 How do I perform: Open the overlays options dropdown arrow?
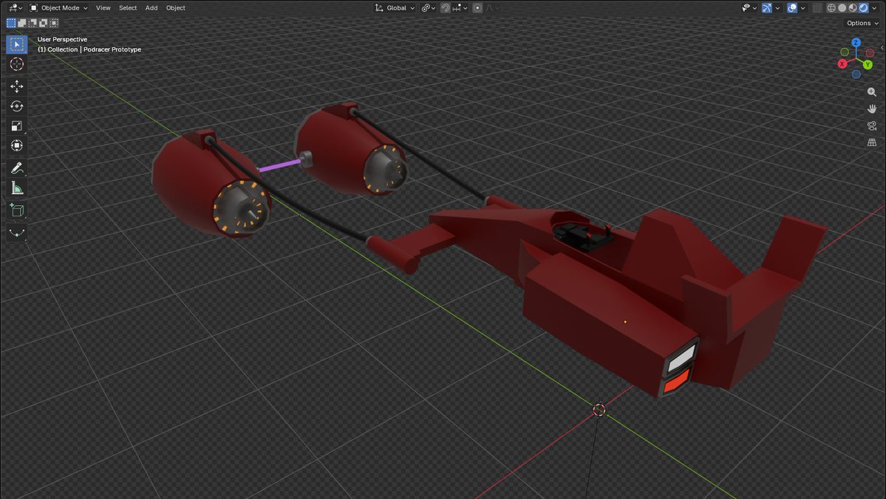click(x=803, y=8)
